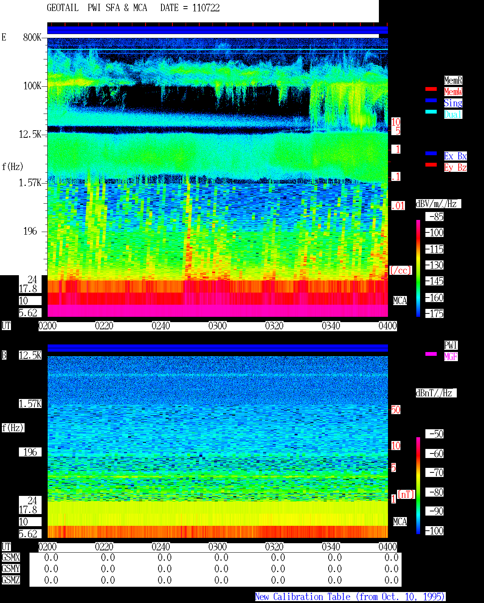Viewport: 484px width, 603px height.
Task: Click the 0340 UT label under the B panel
Action: pyautogui.click(x=331, y=547)
